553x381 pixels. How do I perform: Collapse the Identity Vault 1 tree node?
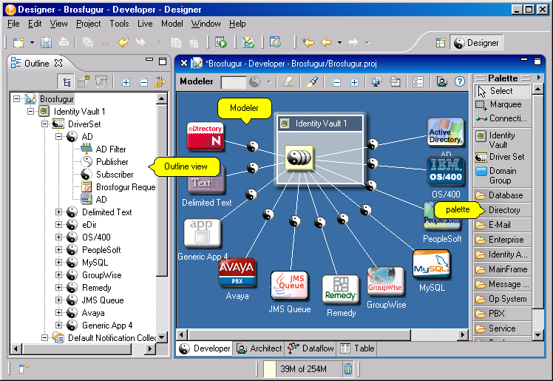tap(31, 112)
